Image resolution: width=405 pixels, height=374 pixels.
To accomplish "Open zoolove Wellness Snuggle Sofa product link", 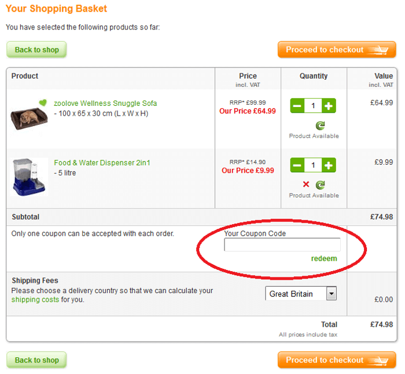I will point(105,103).
